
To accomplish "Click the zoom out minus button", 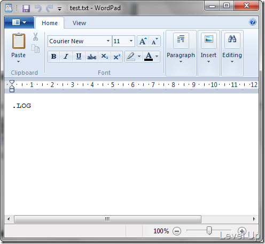I will tap(177, 231).
